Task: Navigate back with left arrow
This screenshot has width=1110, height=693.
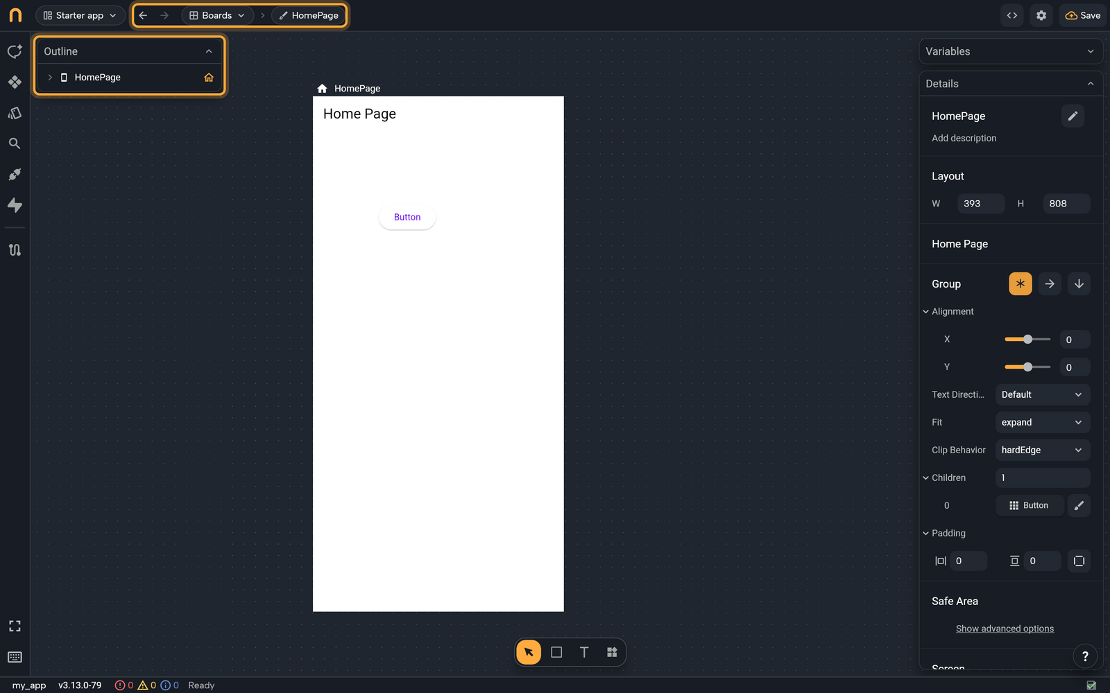Action: pyautogui.click(x=143, y=15)
